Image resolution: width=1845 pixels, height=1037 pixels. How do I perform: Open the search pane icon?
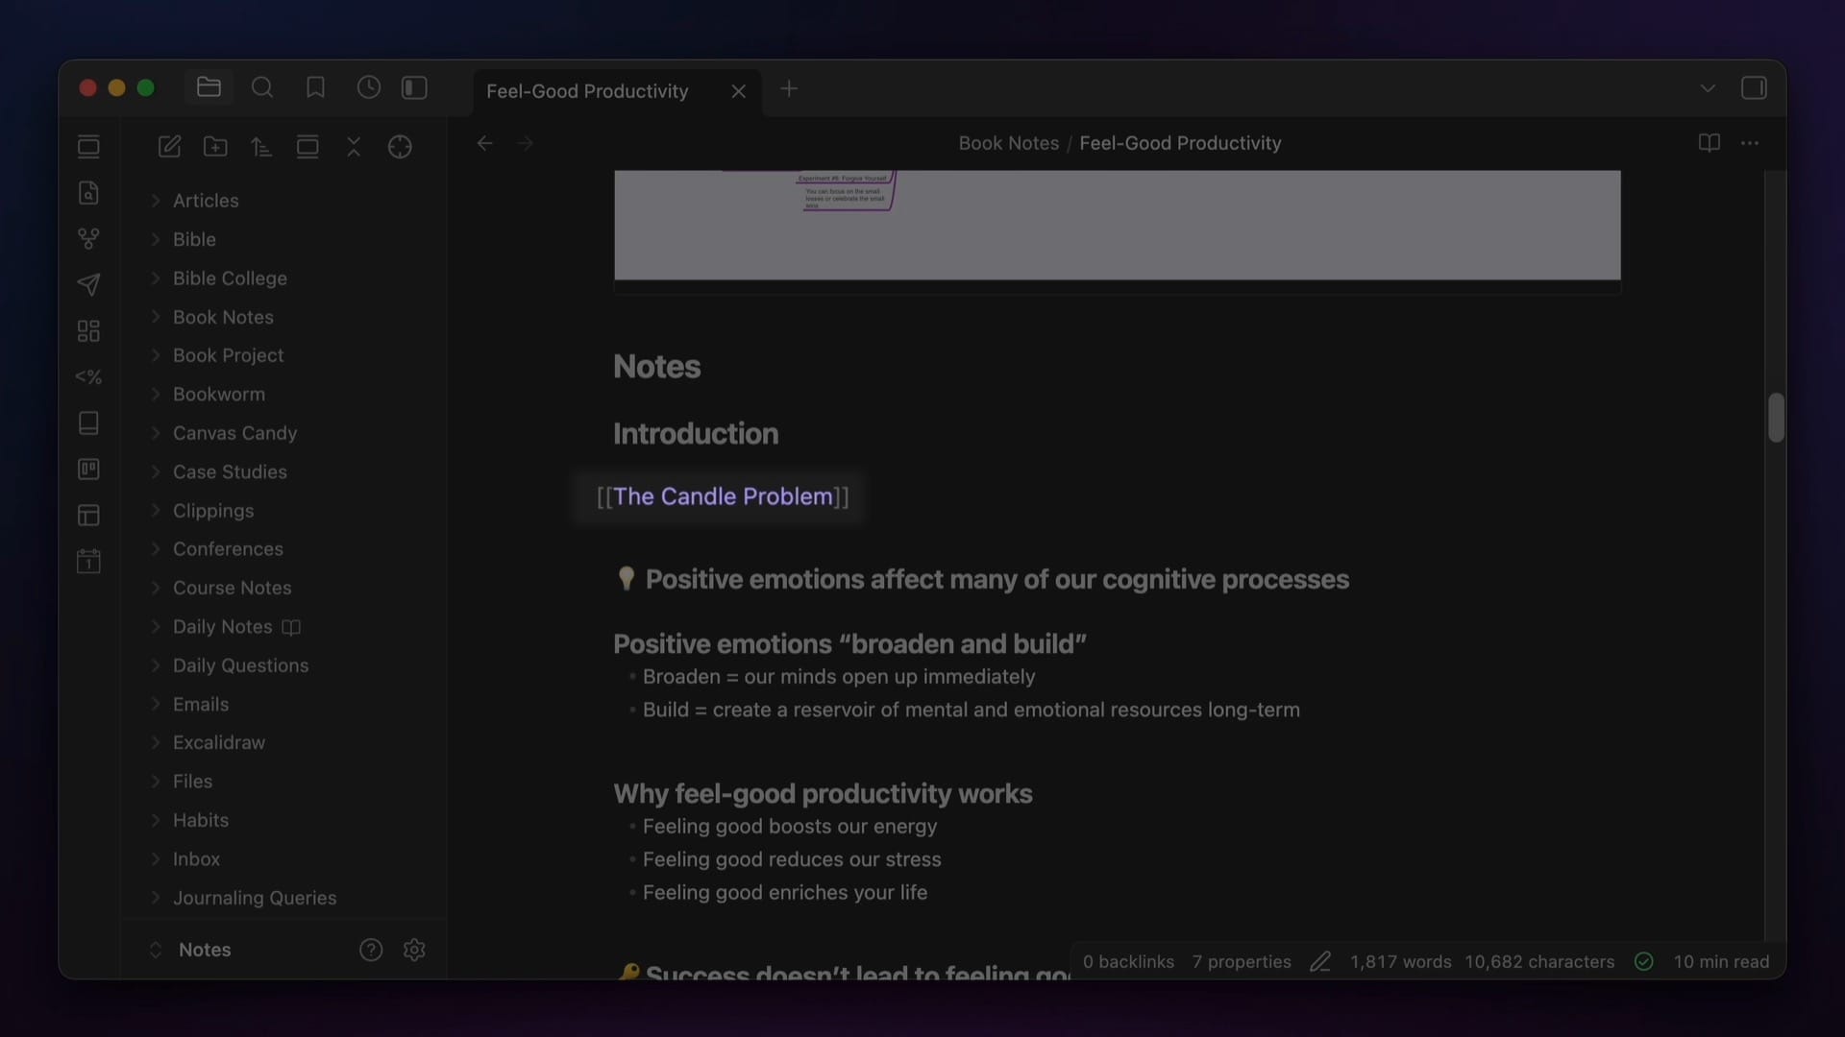(262, 88)
